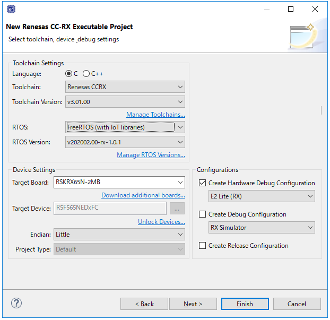Image resolution: width=330 pixels, height=320 pixels.
Task: Click the 'RTOS Version:' label
Action: [x=31, y=142]
